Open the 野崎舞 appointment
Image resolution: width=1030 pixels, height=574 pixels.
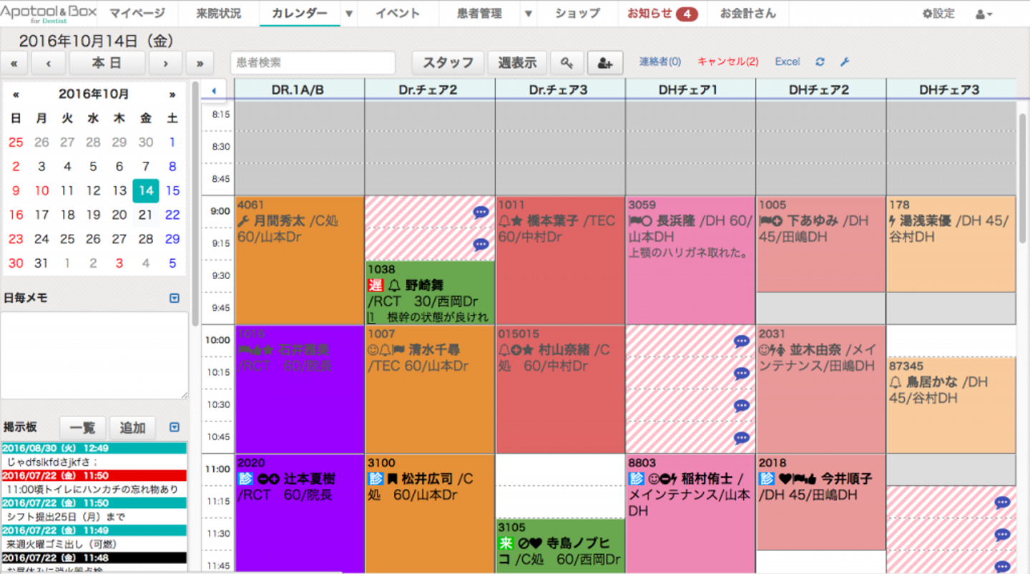(430, 293)
